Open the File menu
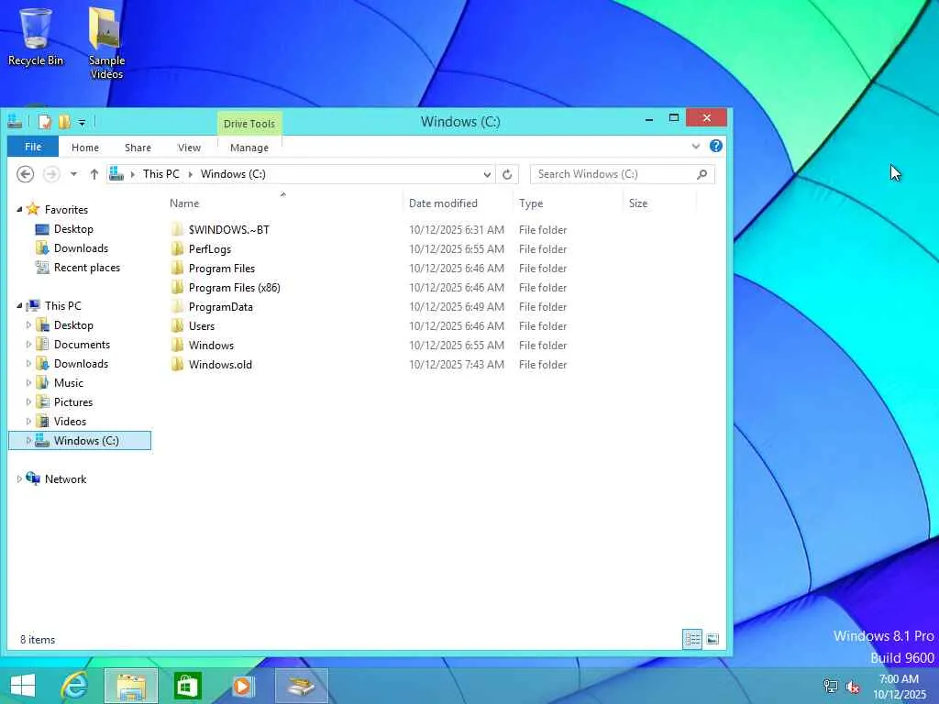Image resolution: width=939 pixels, height=704 pixels. (x=33, y=147)
